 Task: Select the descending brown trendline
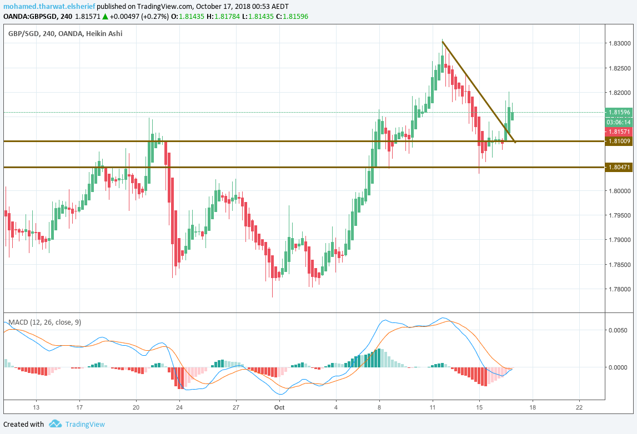coord(479,92)
